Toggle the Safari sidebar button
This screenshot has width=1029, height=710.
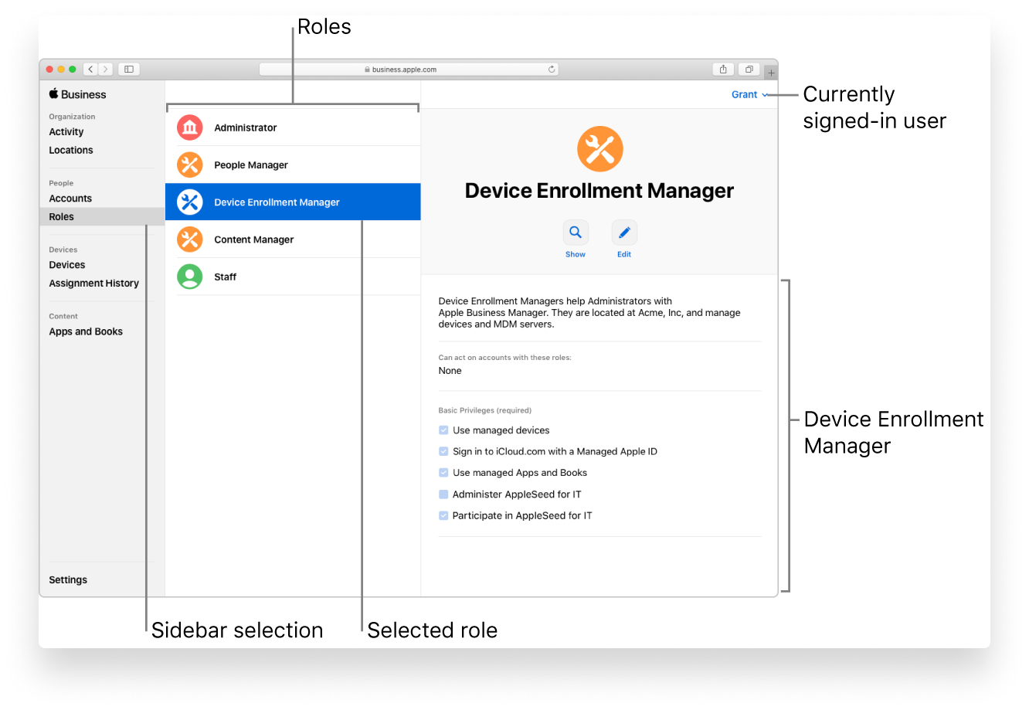click(x=129, y=70)
